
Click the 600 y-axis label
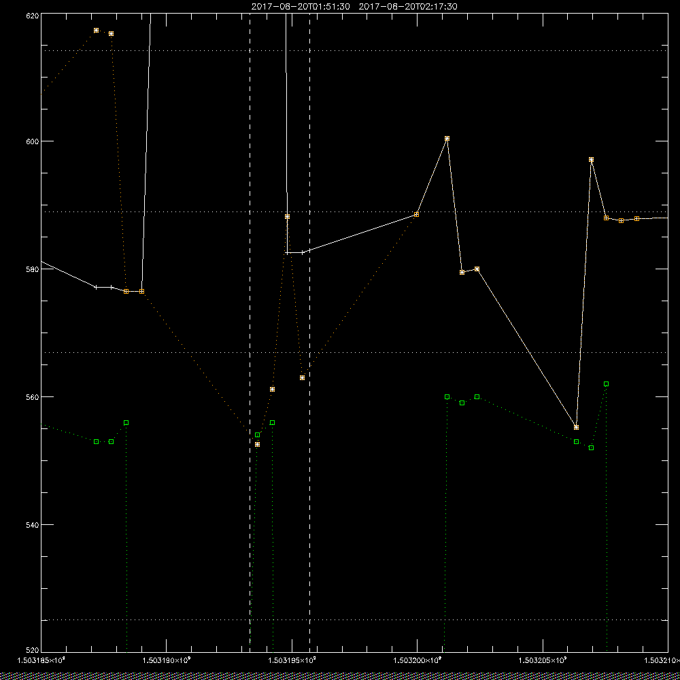point(33,141)
